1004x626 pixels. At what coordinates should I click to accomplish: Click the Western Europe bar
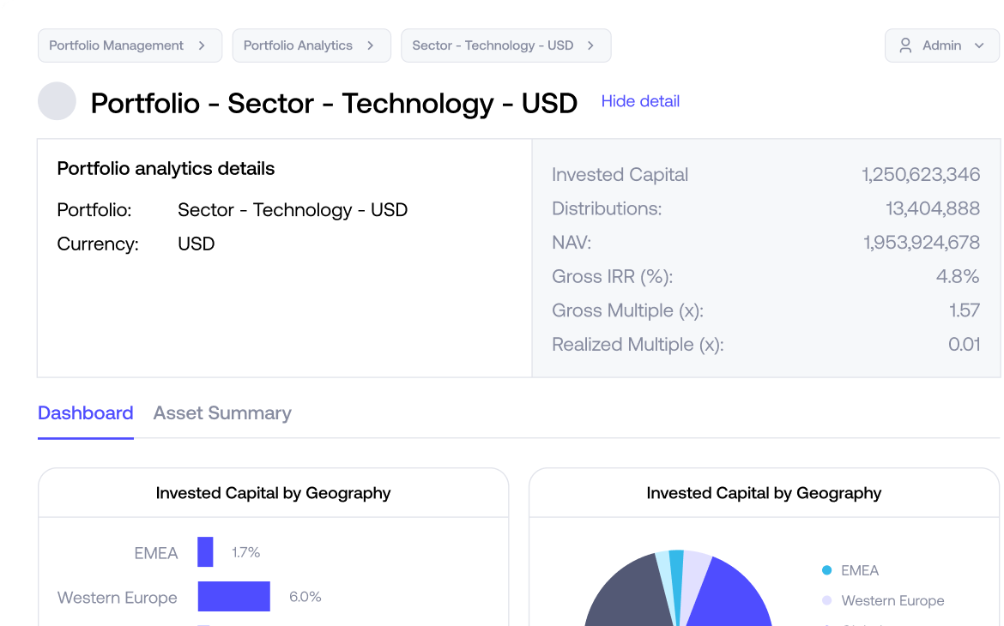click(233, 597)
